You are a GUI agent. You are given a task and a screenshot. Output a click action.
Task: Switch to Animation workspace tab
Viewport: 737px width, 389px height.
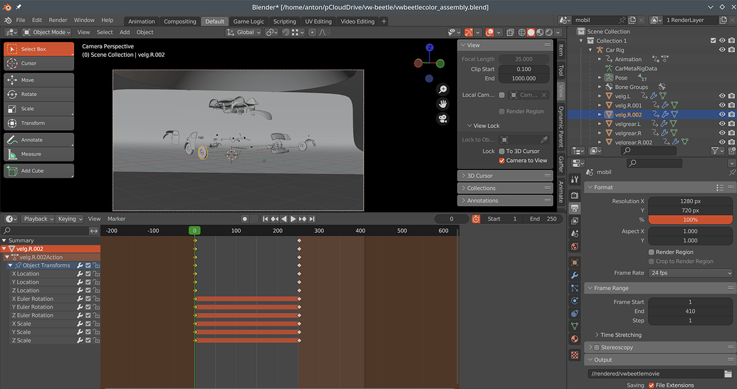click(142, 21)
